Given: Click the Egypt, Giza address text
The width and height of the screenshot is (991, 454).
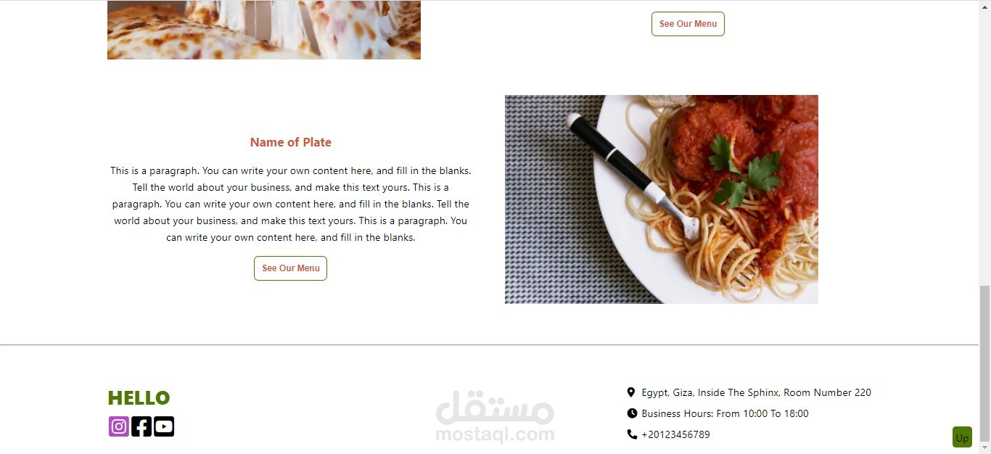Looking at the screenshot, I should point(757,392).
